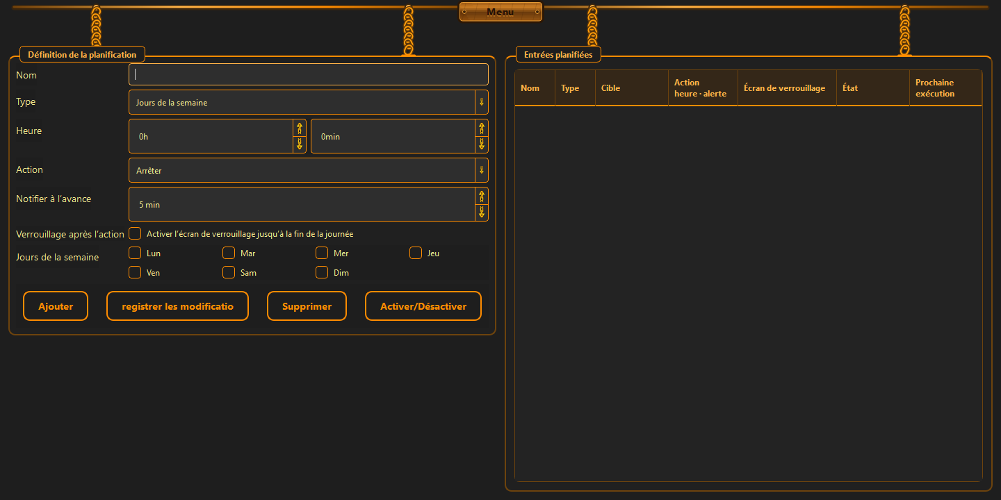
Task: Check the Sam day checkbox
Action: 229,272
